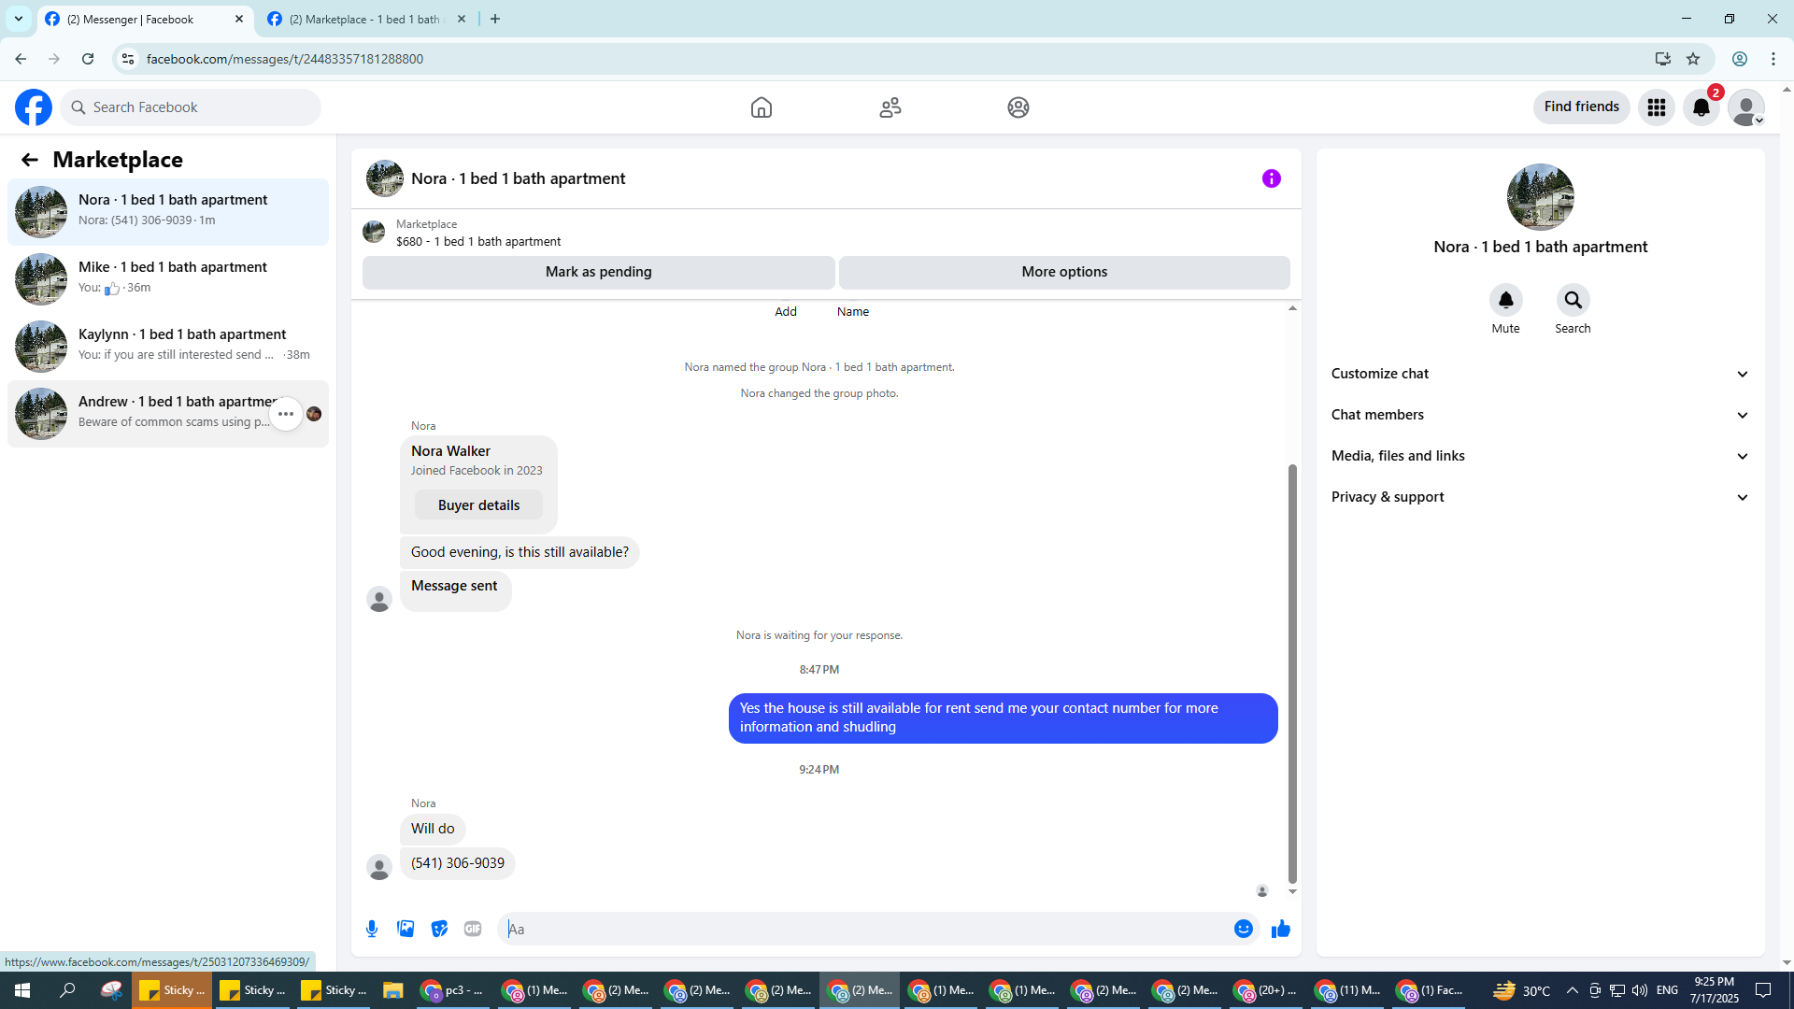Click Name option in the chat header
The image size is (1794, 1009).
(853, 312)
